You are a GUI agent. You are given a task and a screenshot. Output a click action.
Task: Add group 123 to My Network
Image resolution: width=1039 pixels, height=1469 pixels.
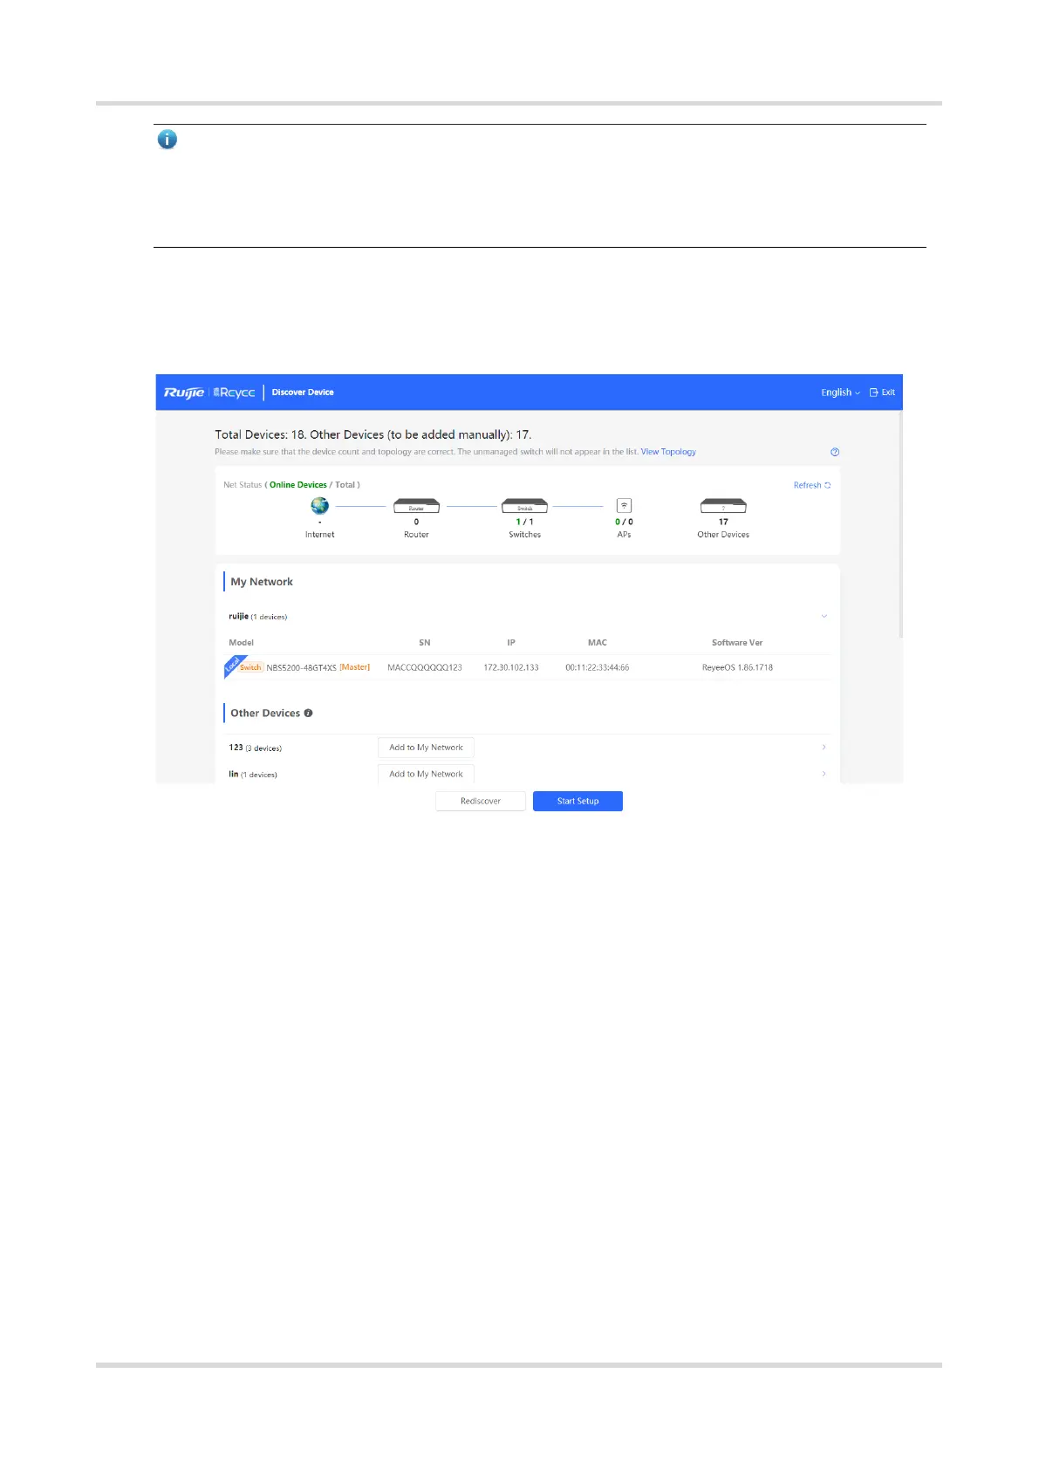click(426, 748)
